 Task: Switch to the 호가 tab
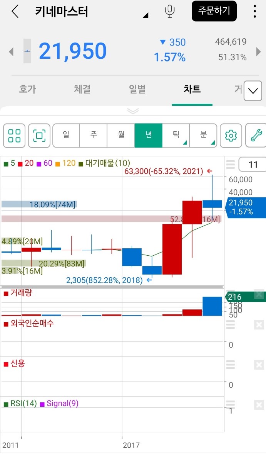(27, 89)
